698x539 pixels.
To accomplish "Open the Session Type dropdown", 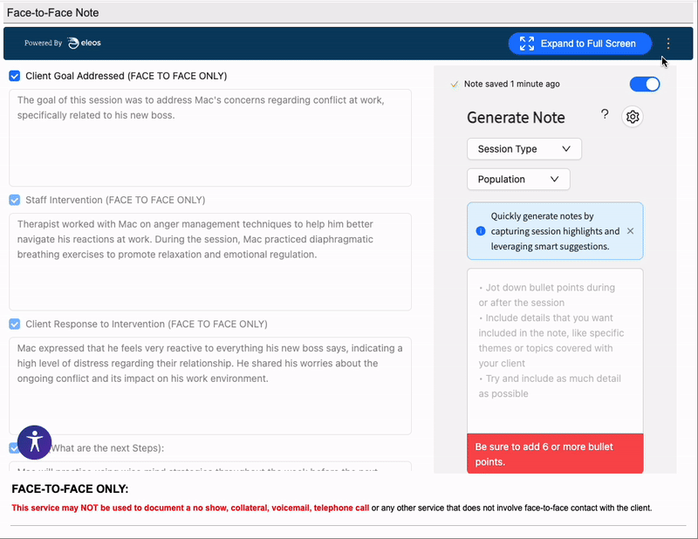I will click(x=524, y=149).
